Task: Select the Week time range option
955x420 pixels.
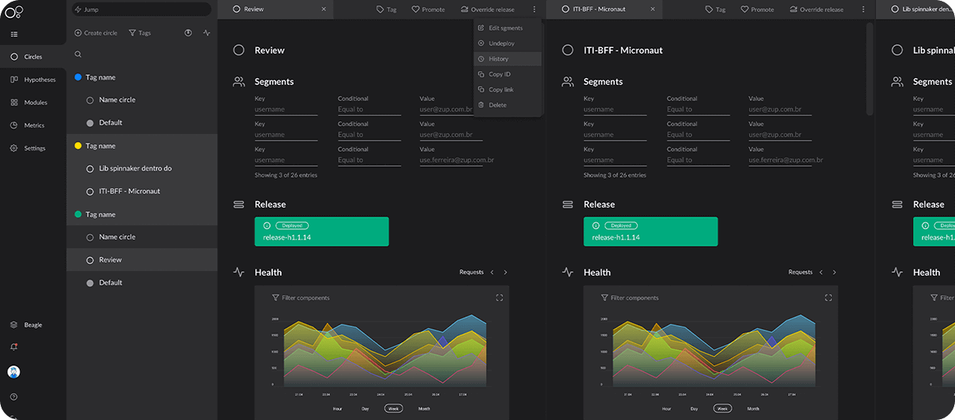Action: tap(392, 408)
